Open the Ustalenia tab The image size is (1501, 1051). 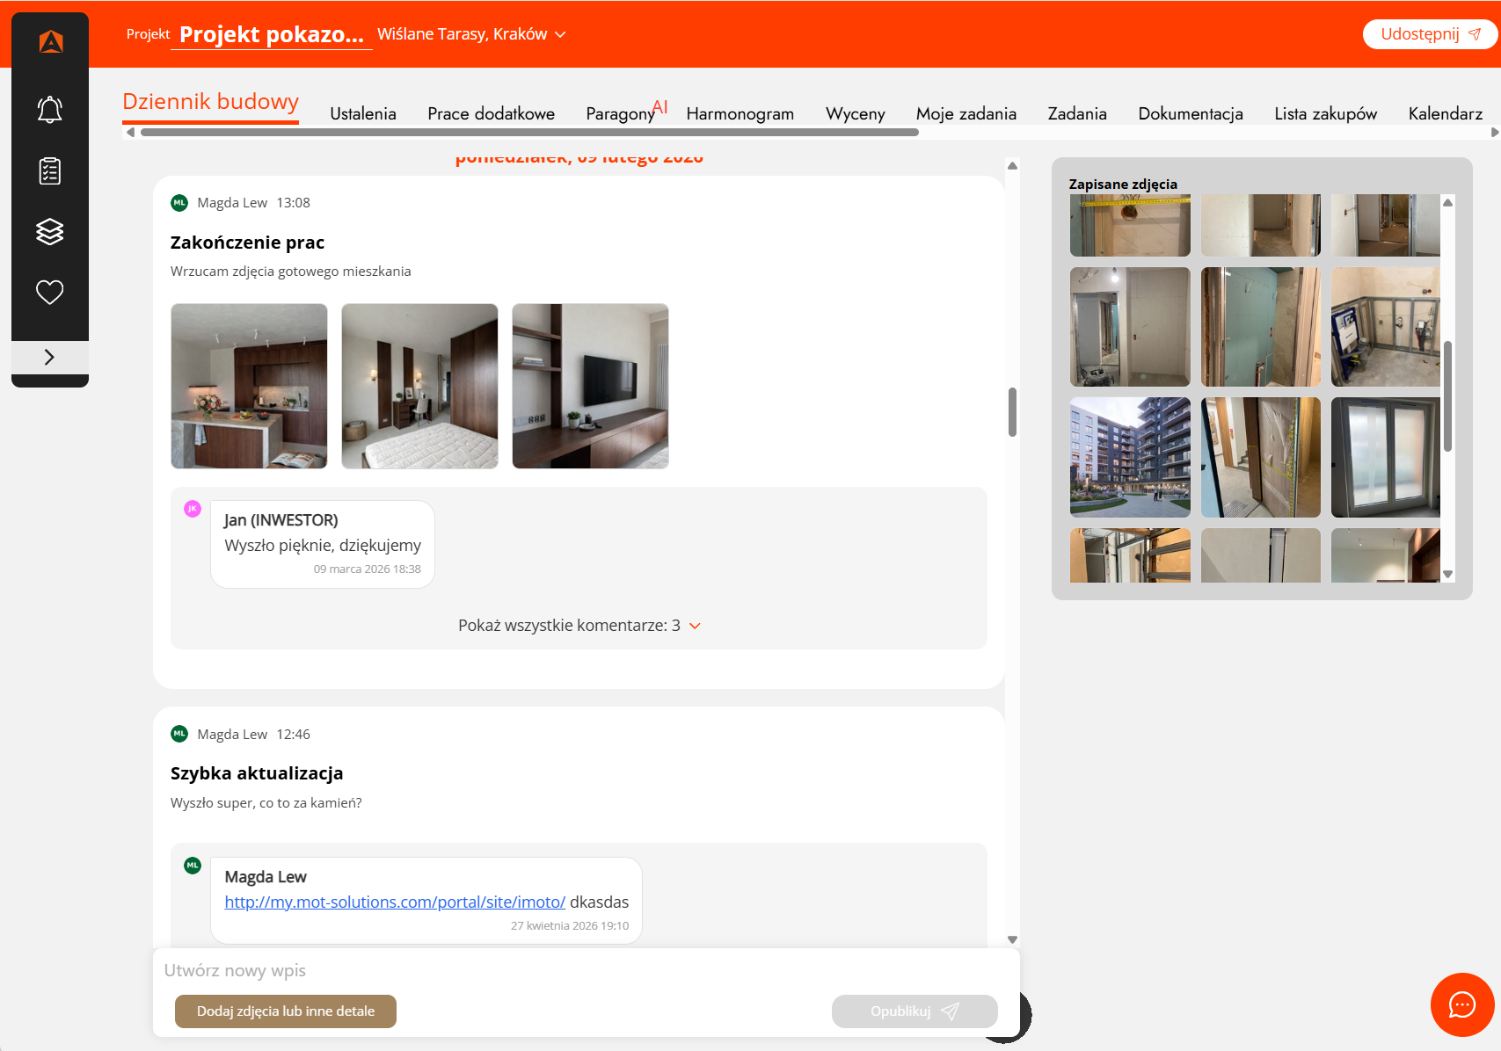pyautogui.click(x=363, y=113)
